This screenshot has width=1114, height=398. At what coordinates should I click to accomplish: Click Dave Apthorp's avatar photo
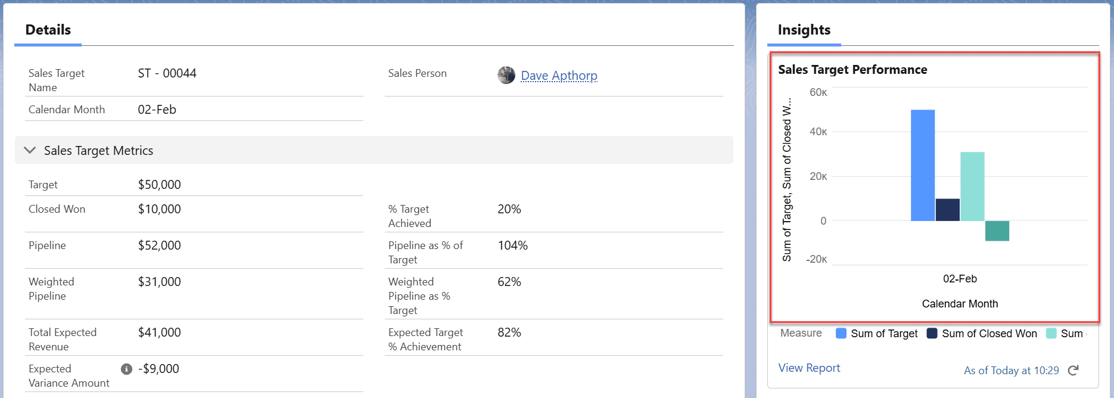coord(506,75)
